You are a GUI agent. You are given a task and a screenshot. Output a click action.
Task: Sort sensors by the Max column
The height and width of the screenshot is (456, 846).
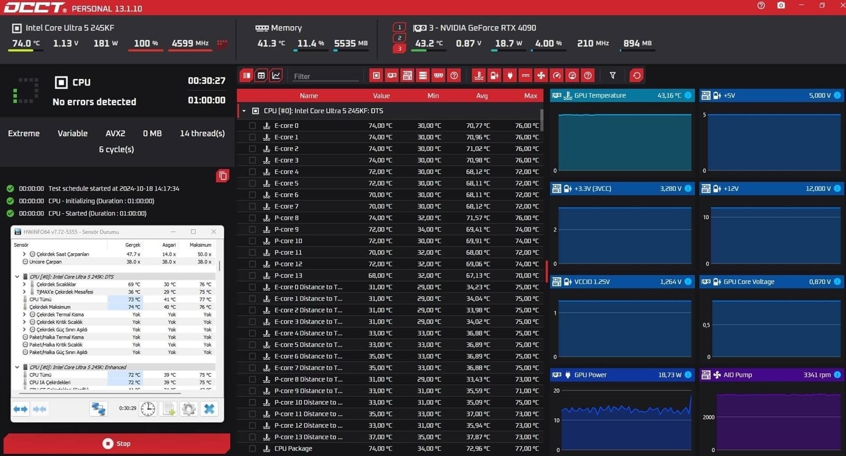(530, 96)
